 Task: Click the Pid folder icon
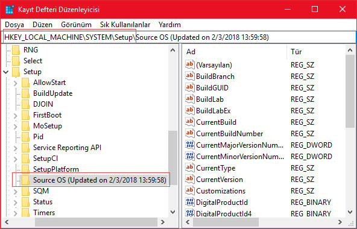pyautogui.click(x=25, y=137)
